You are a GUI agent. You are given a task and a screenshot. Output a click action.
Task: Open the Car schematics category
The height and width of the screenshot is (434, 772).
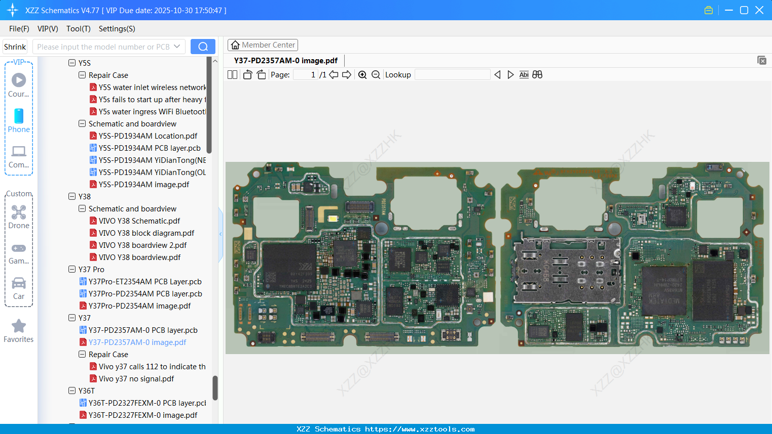click(18, 288)
